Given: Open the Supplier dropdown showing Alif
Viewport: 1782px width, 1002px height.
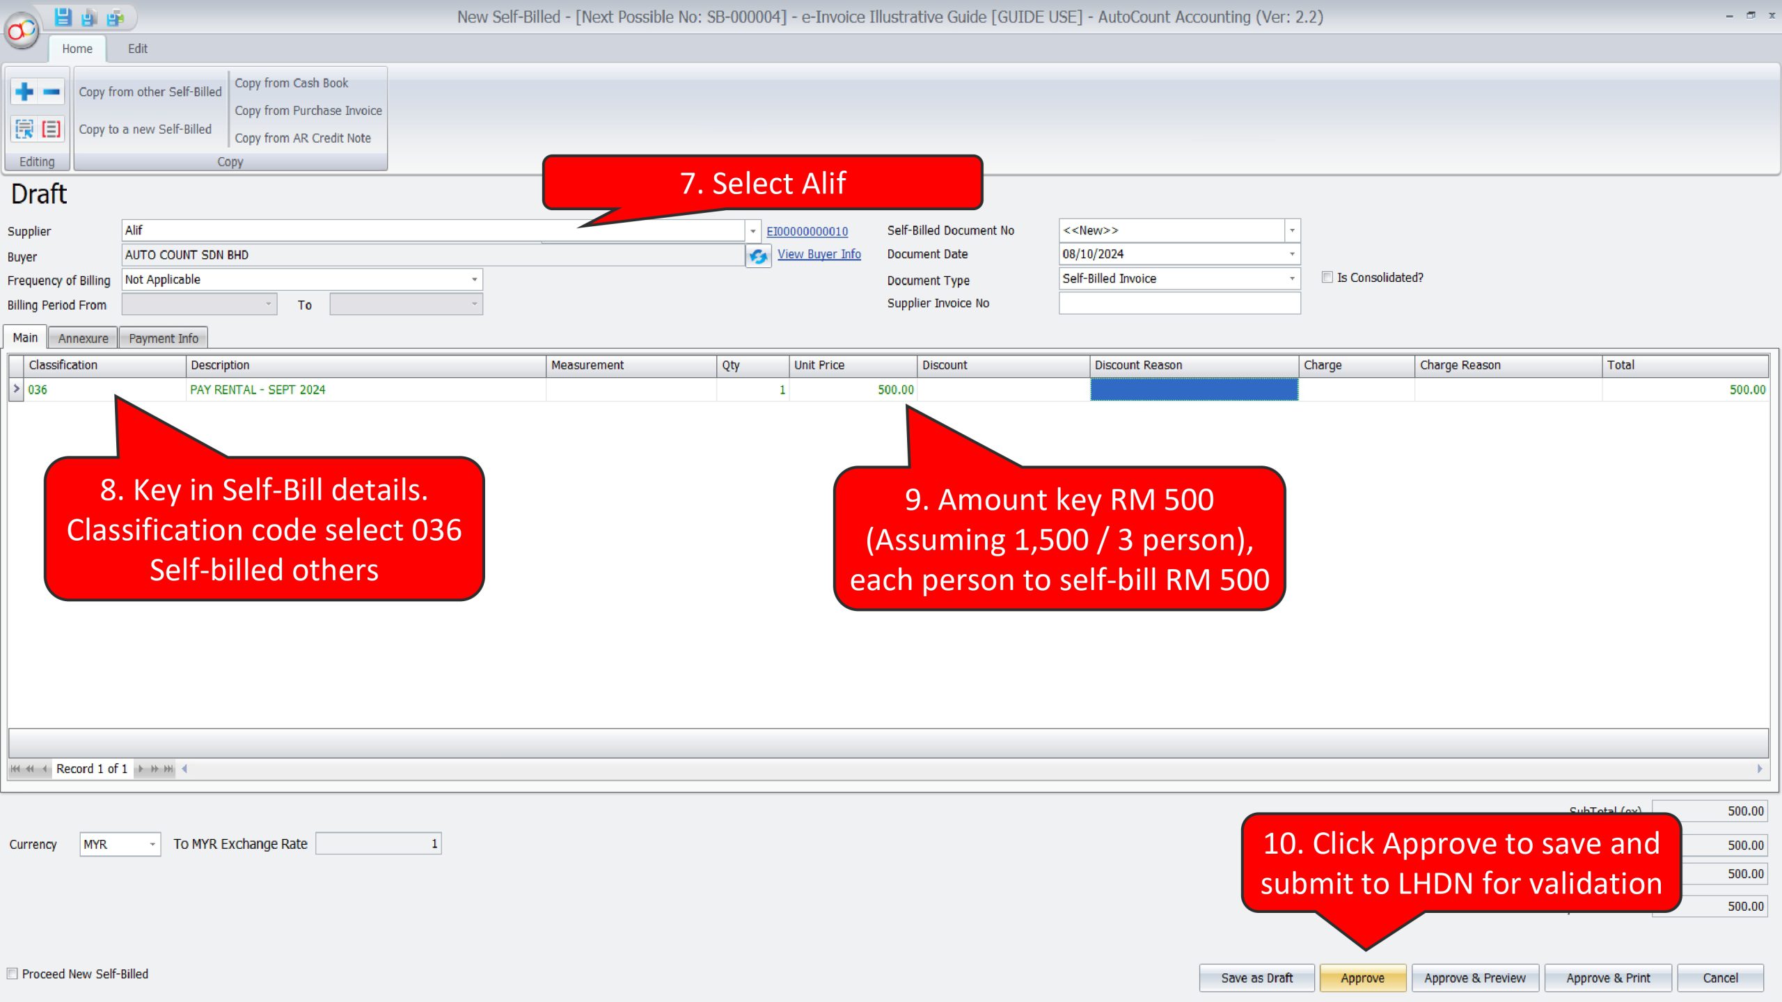Looking at the screenshot, I should [x=752, y=230].
